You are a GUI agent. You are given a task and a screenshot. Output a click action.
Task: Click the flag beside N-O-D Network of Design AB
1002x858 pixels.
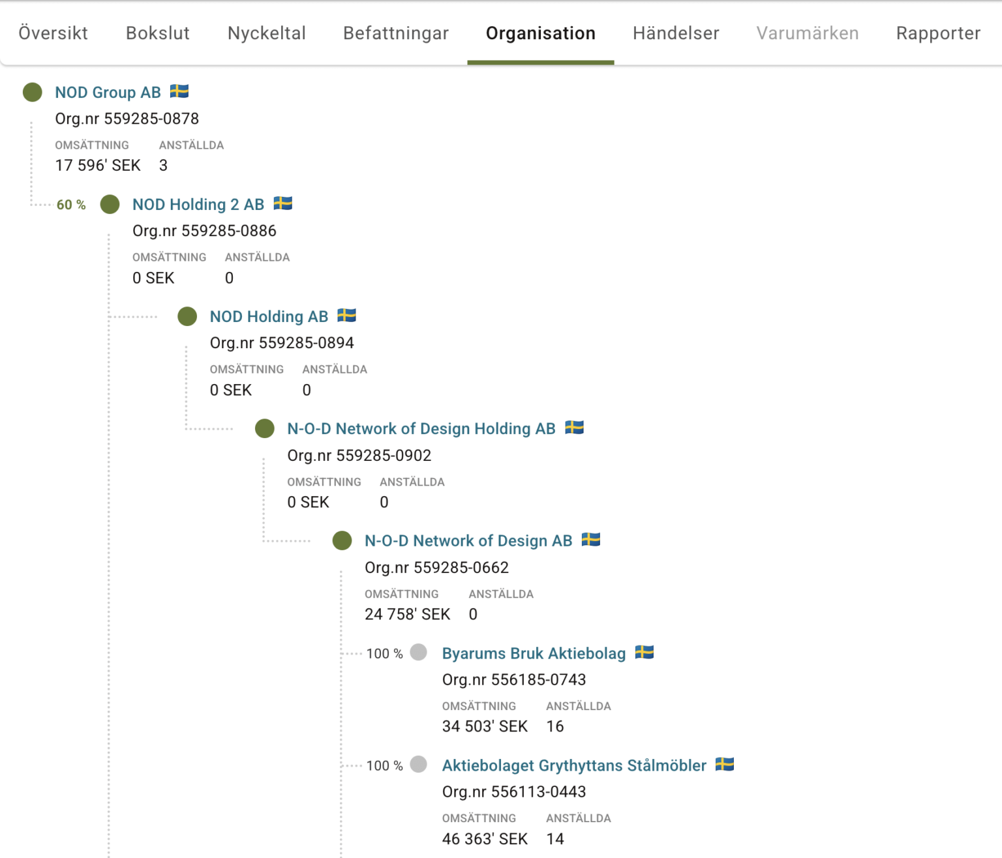(591, 540)
